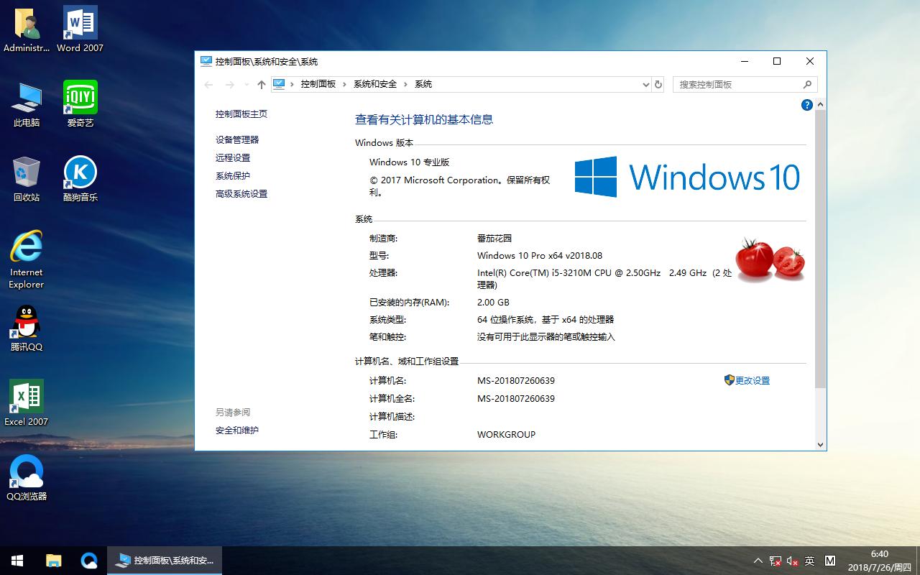The width and height of the screenshot is (920, 575).
Task: Click the 2.00 GB installed memory value
Action: click(493, 302)
